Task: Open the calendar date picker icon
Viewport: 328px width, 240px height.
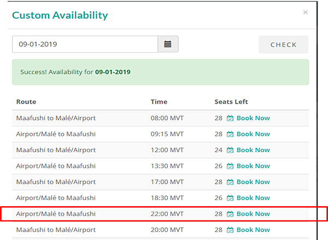Action: (x=168, y=44)
